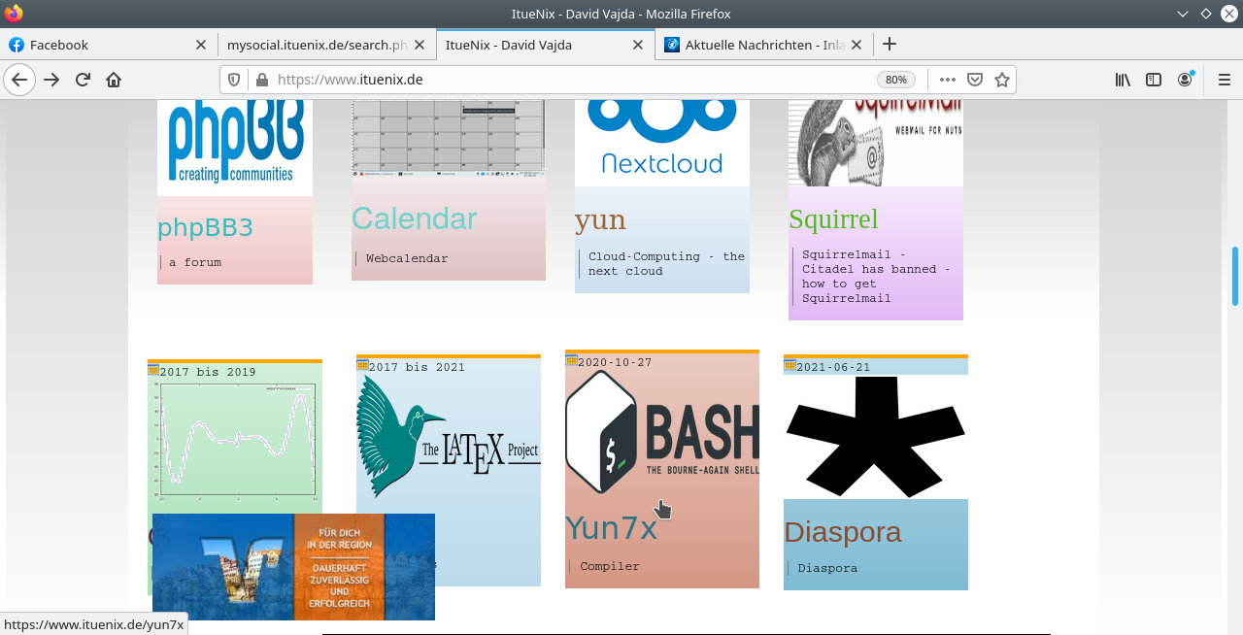Open tracking protection shield panel
The height and width of the screenshot is (635, 1243).
coord(234,80)
